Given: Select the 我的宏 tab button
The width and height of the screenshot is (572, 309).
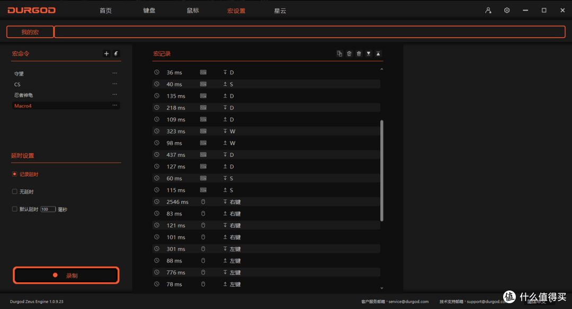Looking at the screenshot, I should [30, 32].
